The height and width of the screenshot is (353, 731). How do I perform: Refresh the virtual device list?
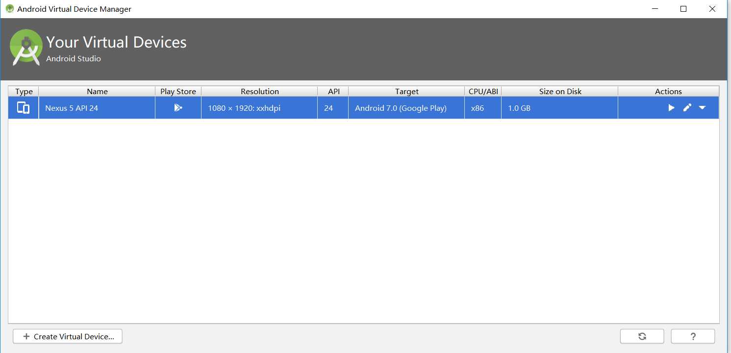point(642,336)
